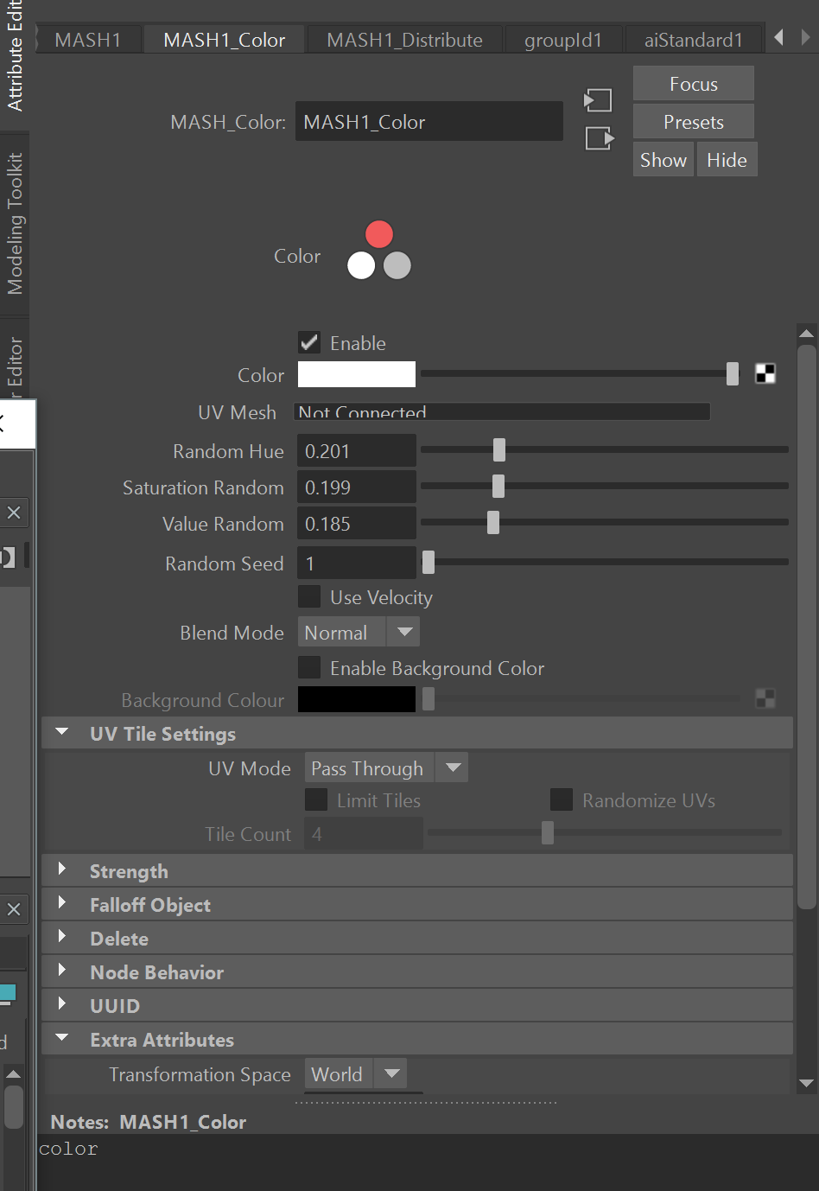Viewport: 819px width, 1191px height.
Task: Uncheck the Enable checkbox
Action: pyautogui.click(x=309, y=341)
